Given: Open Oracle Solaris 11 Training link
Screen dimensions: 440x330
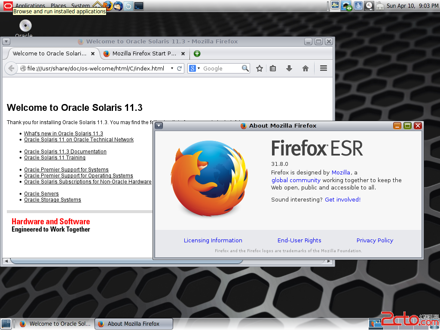Looking at the screenshot, I should click(x=55, y=158).
